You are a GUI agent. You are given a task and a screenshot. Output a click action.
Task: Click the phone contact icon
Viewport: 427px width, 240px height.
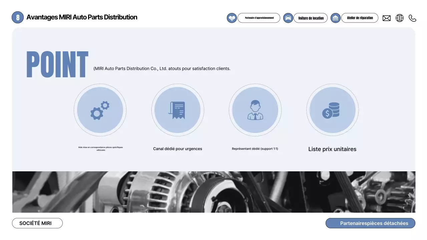(x=413, y=18)
